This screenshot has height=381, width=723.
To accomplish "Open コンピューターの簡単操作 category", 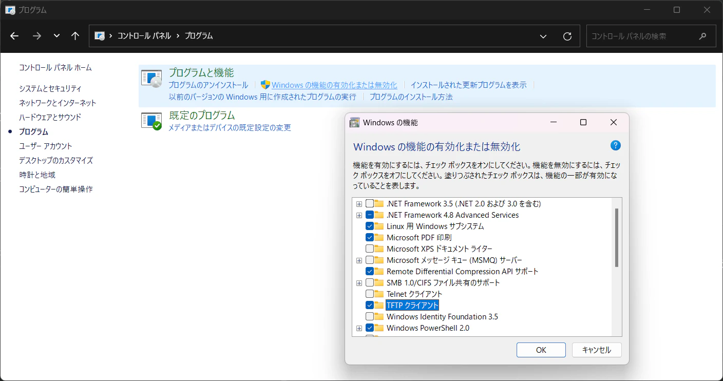I will pos(56,189).
